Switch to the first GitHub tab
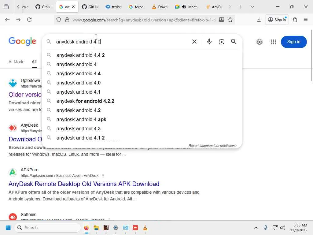This screenshot has height=235, width=313. [x=43, y=7]
